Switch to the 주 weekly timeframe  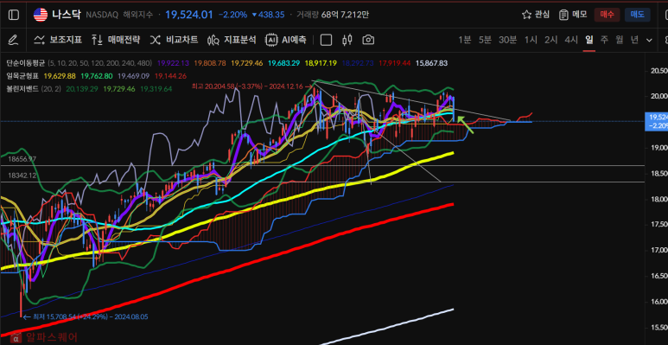(x=605, y=40)
